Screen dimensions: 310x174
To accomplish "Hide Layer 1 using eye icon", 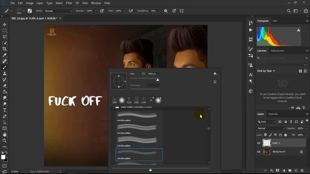I will point(259,143).
